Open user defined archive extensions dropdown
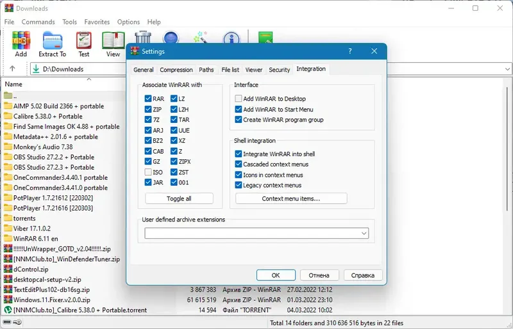The width and height of the screenshot is (513, 329). click(x=364, y=233)
